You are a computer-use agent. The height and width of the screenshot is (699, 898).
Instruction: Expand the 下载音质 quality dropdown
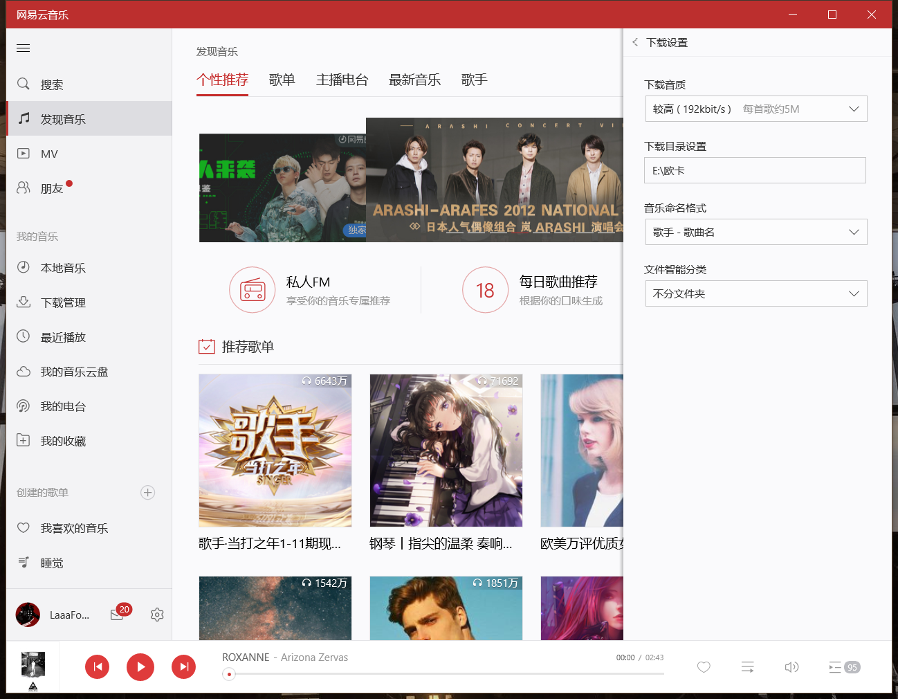[756, 109]
